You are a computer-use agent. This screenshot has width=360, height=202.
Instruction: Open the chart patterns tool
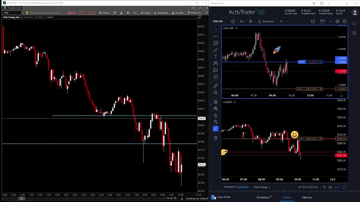click(x=215, y=63)
